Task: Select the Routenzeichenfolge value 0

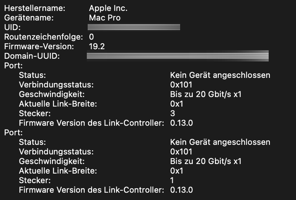Action: click(x=92, y=37)
